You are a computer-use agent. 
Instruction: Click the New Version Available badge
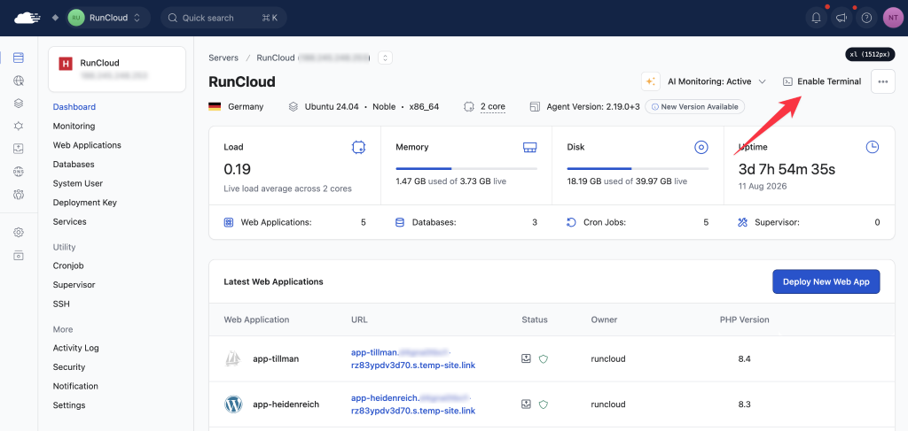[x=695, y=107]
